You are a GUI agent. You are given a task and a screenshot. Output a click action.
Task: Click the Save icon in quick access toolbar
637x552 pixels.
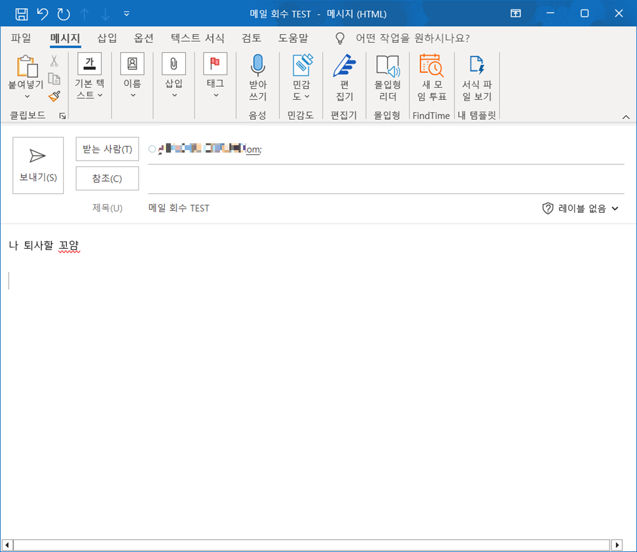click(x=22, y=14)
